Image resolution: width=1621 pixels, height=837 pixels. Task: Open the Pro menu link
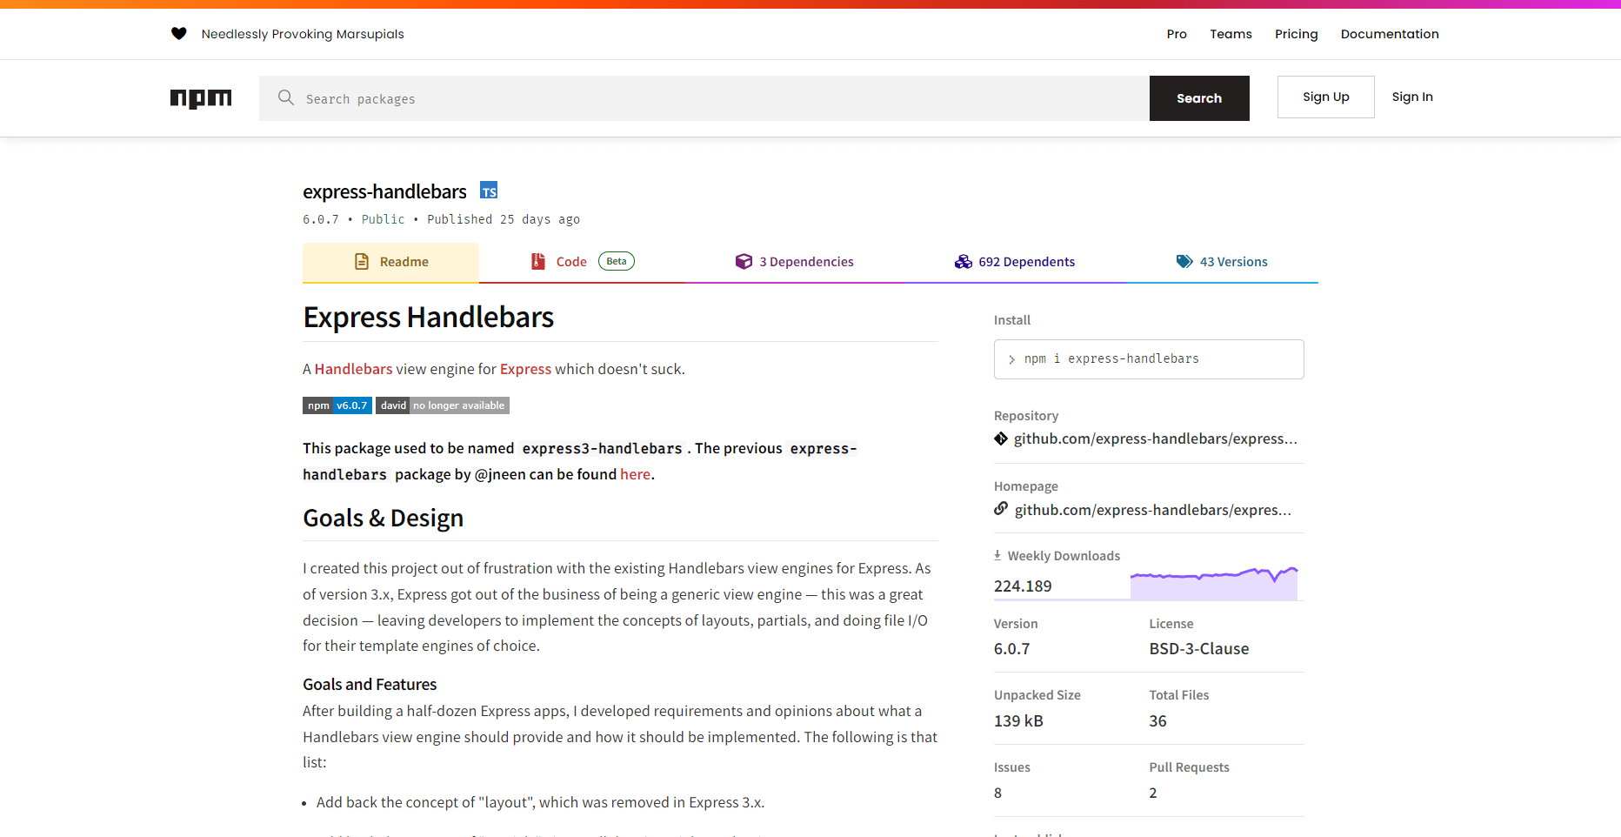click(1177, 34)
